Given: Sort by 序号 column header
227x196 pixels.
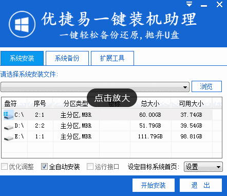Looking at the screenshot, I should click(40, 103).
